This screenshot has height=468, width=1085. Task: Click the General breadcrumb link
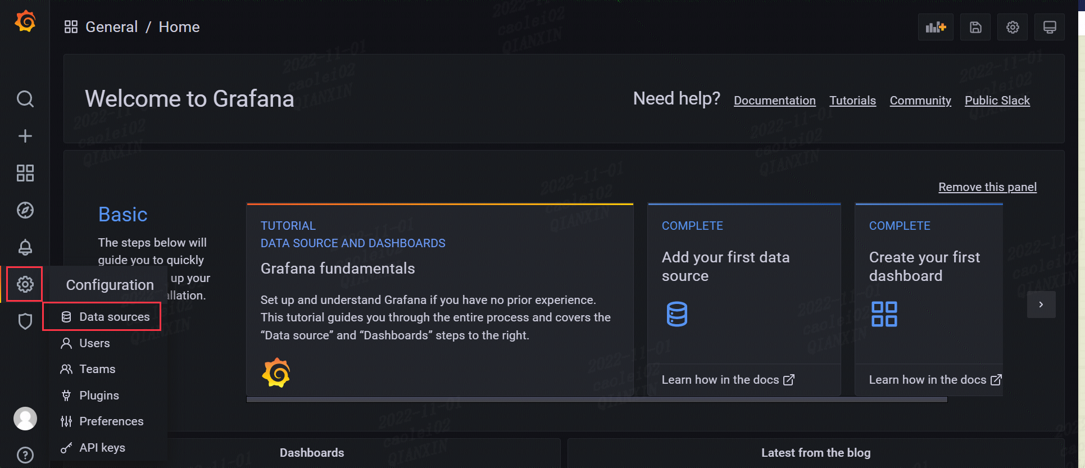click(x=111, y=27)
